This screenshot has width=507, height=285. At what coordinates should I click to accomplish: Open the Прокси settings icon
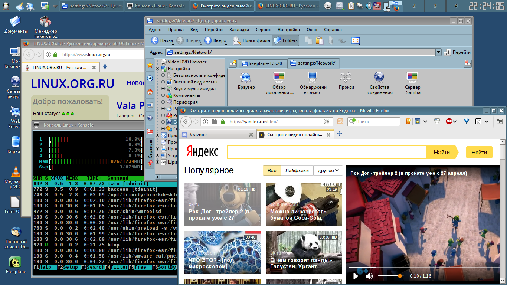click(x=346, y=81)
